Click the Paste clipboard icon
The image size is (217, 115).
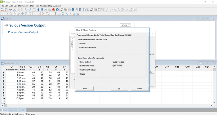(22, 10)
